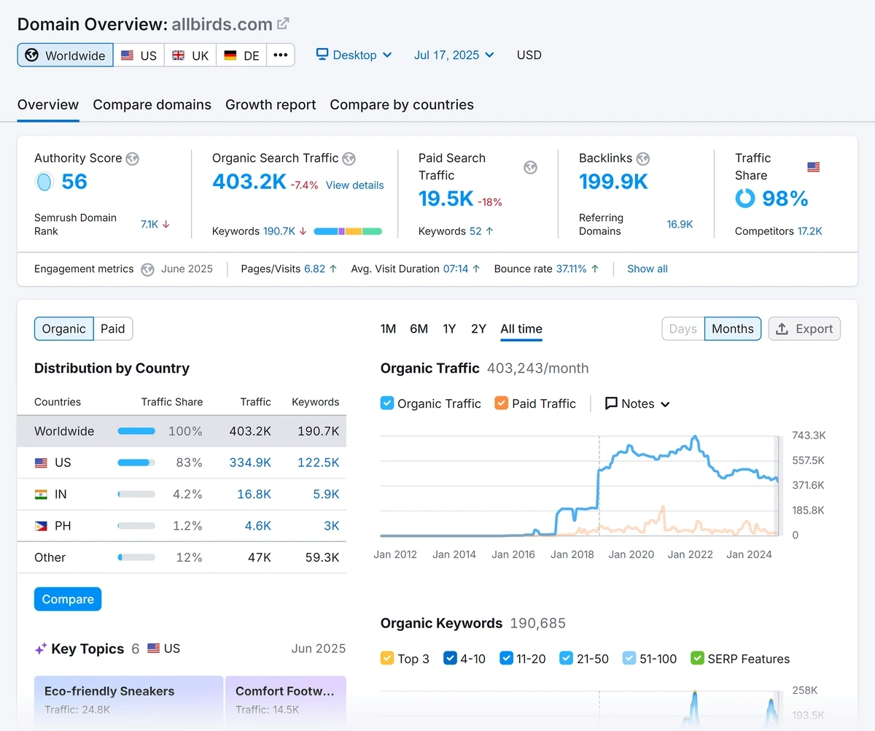875x731 pixels.
Task: Click the Worldwide traffic share bar
Action: [x=136, y=431]
